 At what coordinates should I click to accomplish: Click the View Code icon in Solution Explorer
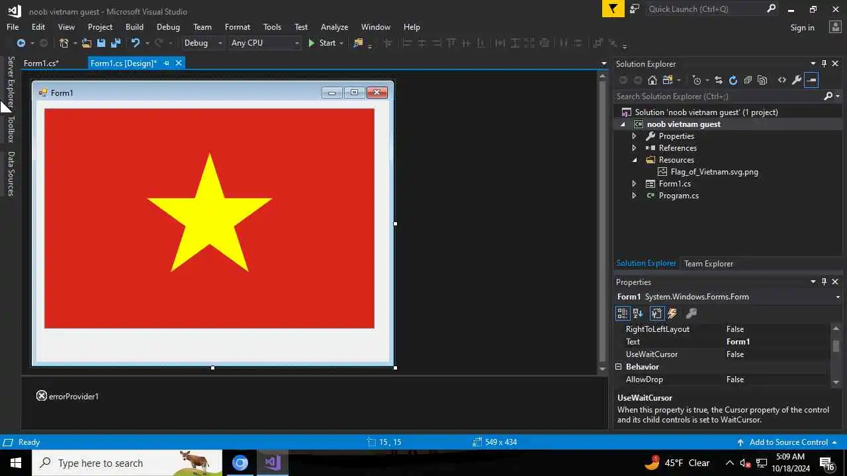pyautogui.click(x=782, y=80)
